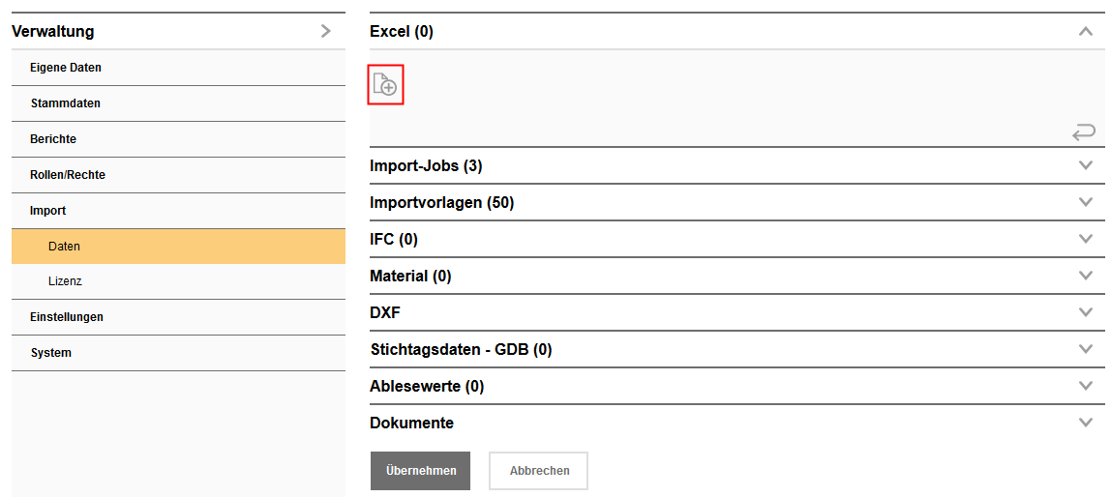The width and height of the screenshot is (1111, 497).
Task: Expand Stichtagsdaten - GDB section
Action: coord(1085,349)
